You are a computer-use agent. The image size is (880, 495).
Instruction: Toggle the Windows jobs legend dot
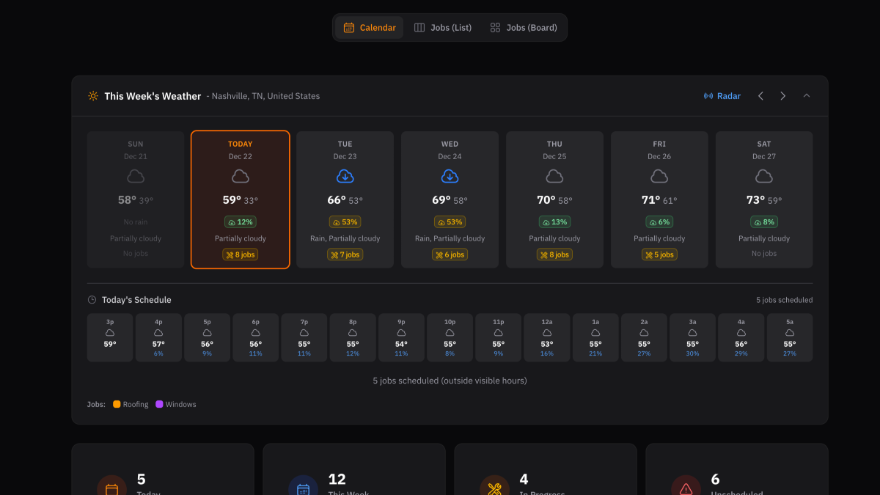(x=160, y=404)
